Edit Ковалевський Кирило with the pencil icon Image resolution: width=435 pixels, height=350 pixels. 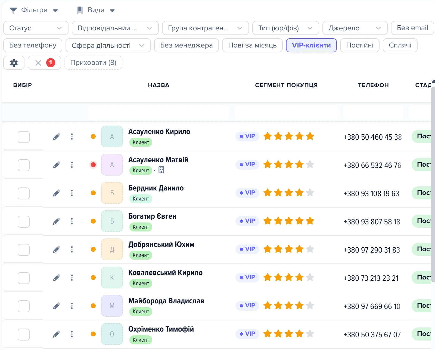[x=57, y=278]
